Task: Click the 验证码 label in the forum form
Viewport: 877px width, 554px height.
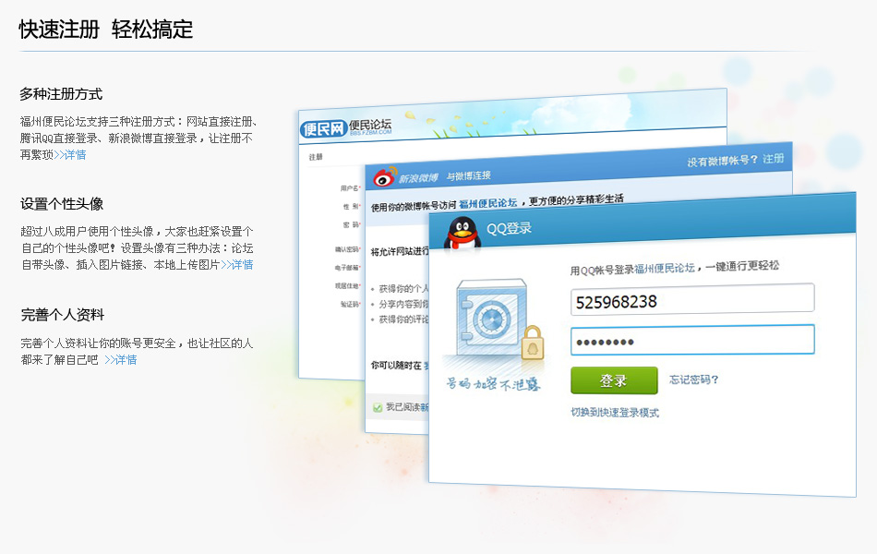Action: click(x=350, y=305)
